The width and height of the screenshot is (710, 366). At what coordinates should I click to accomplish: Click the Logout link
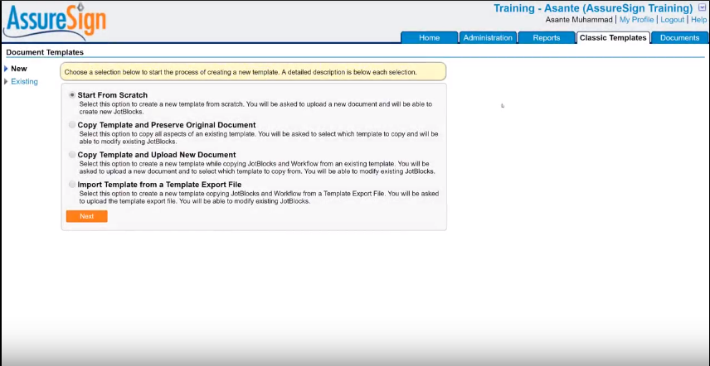click(x=672, y=19)
